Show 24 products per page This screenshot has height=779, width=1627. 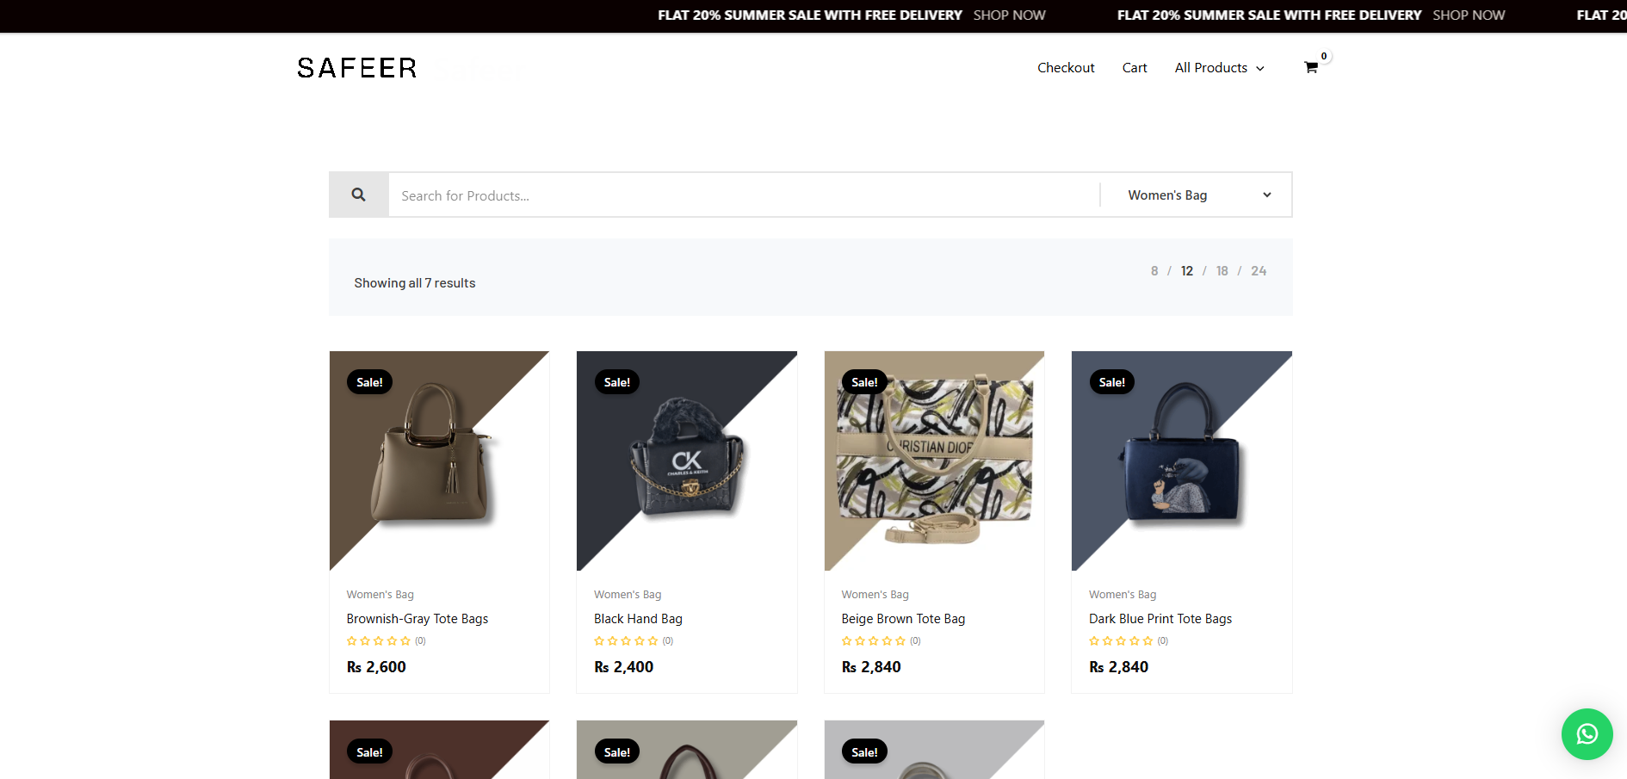click(1259, 271)
